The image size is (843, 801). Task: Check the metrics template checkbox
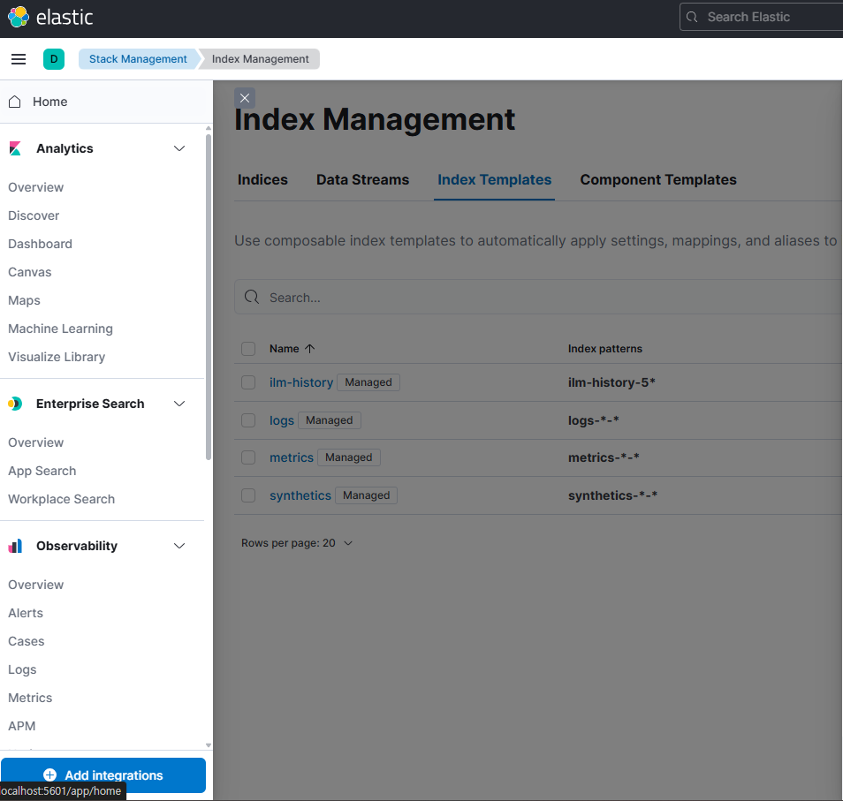(248, 457)
